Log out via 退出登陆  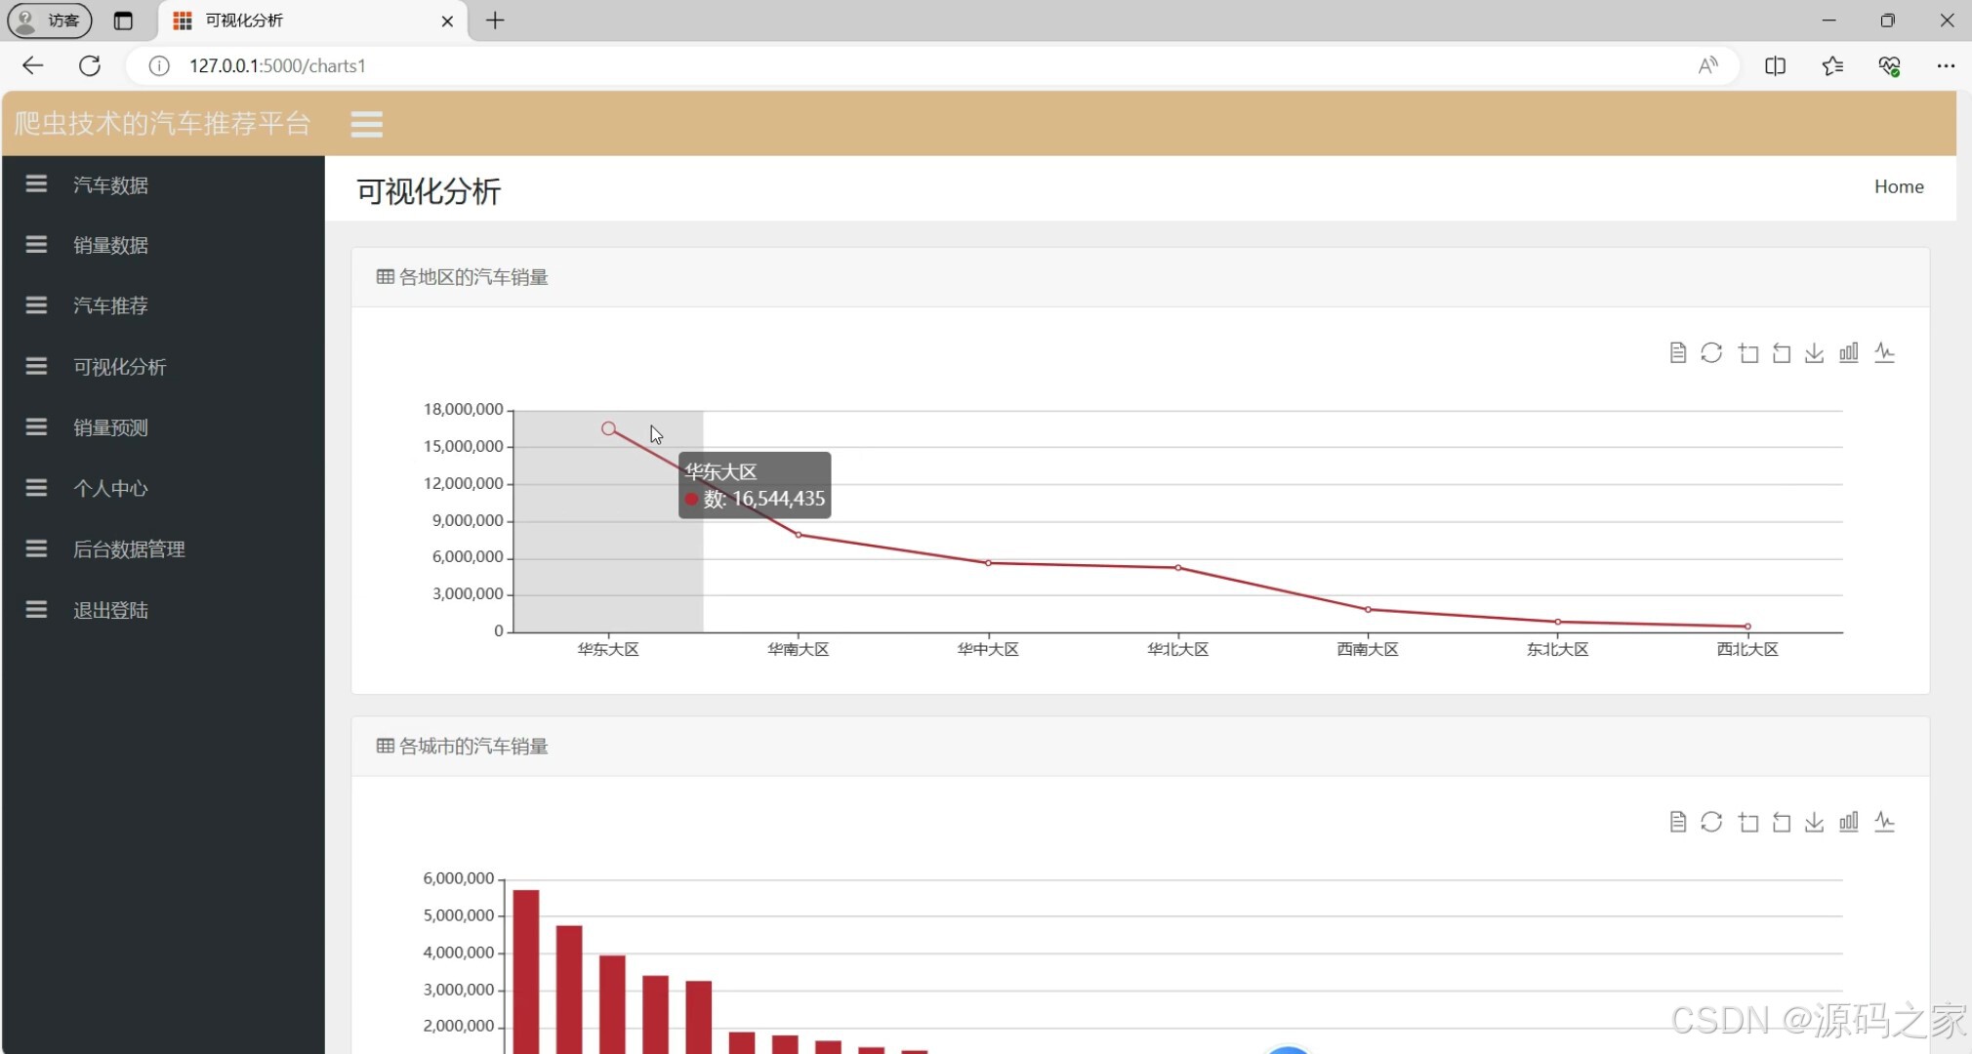110,611
